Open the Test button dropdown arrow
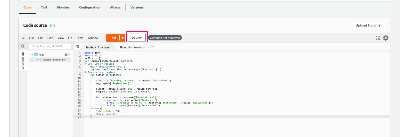The image size is (401, 137). 122,38
